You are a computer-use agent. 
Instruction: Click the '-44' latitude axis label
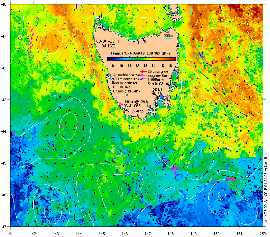(x=3, y=131)
